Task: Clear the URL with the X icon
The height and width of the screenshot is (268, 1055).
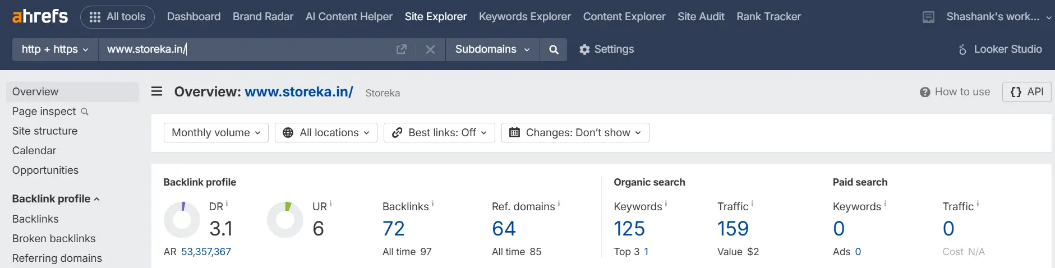Action: click(x=430, y=49)
